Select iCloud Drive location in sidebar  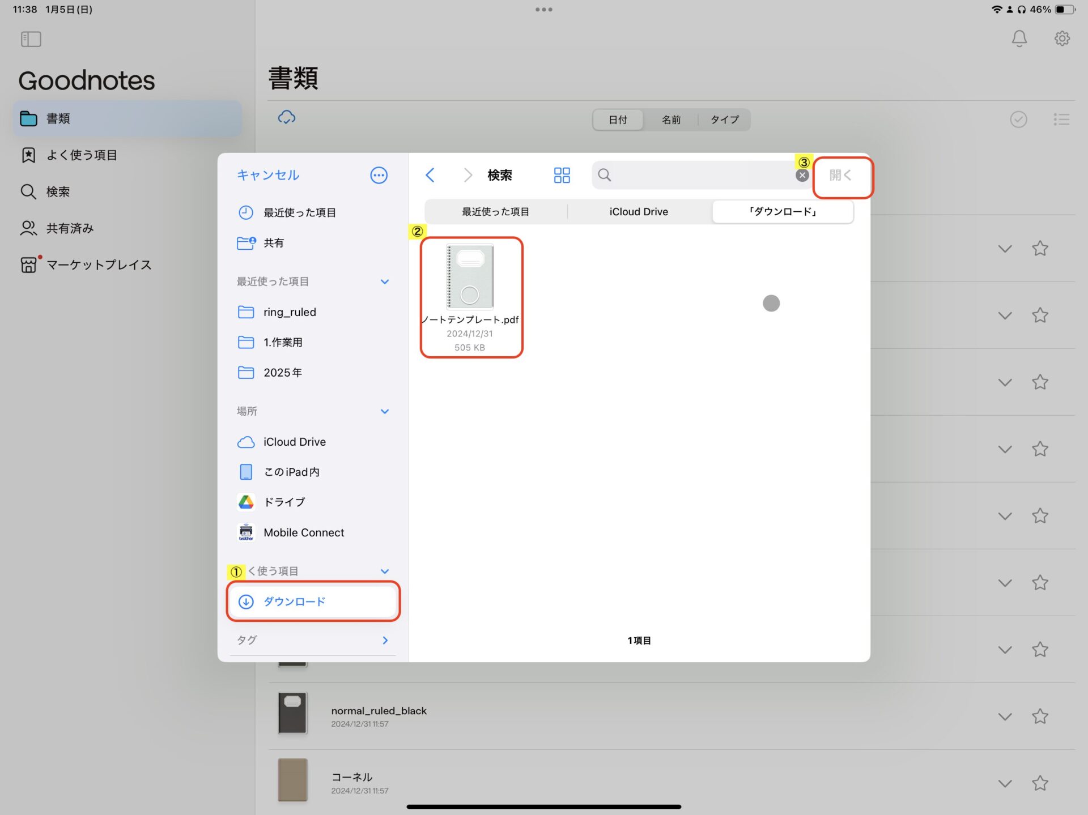point(313,442)
